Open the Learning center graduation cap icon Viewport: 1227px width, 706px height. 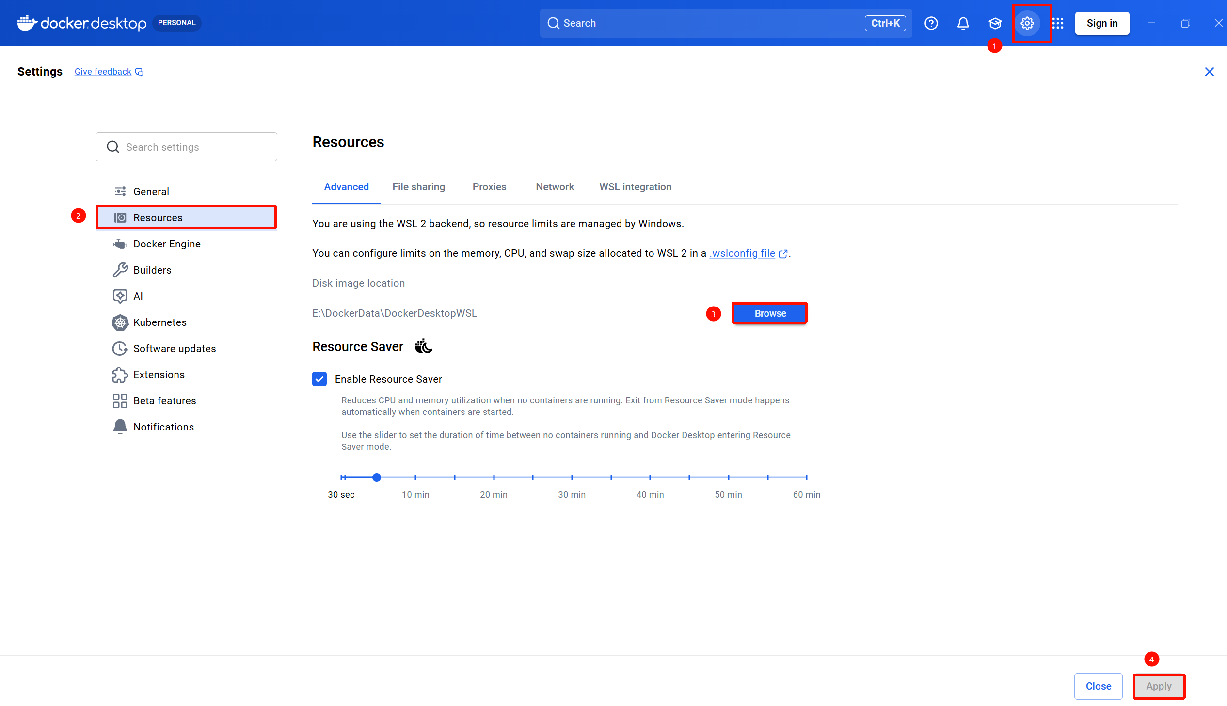(x=994, y=23)
